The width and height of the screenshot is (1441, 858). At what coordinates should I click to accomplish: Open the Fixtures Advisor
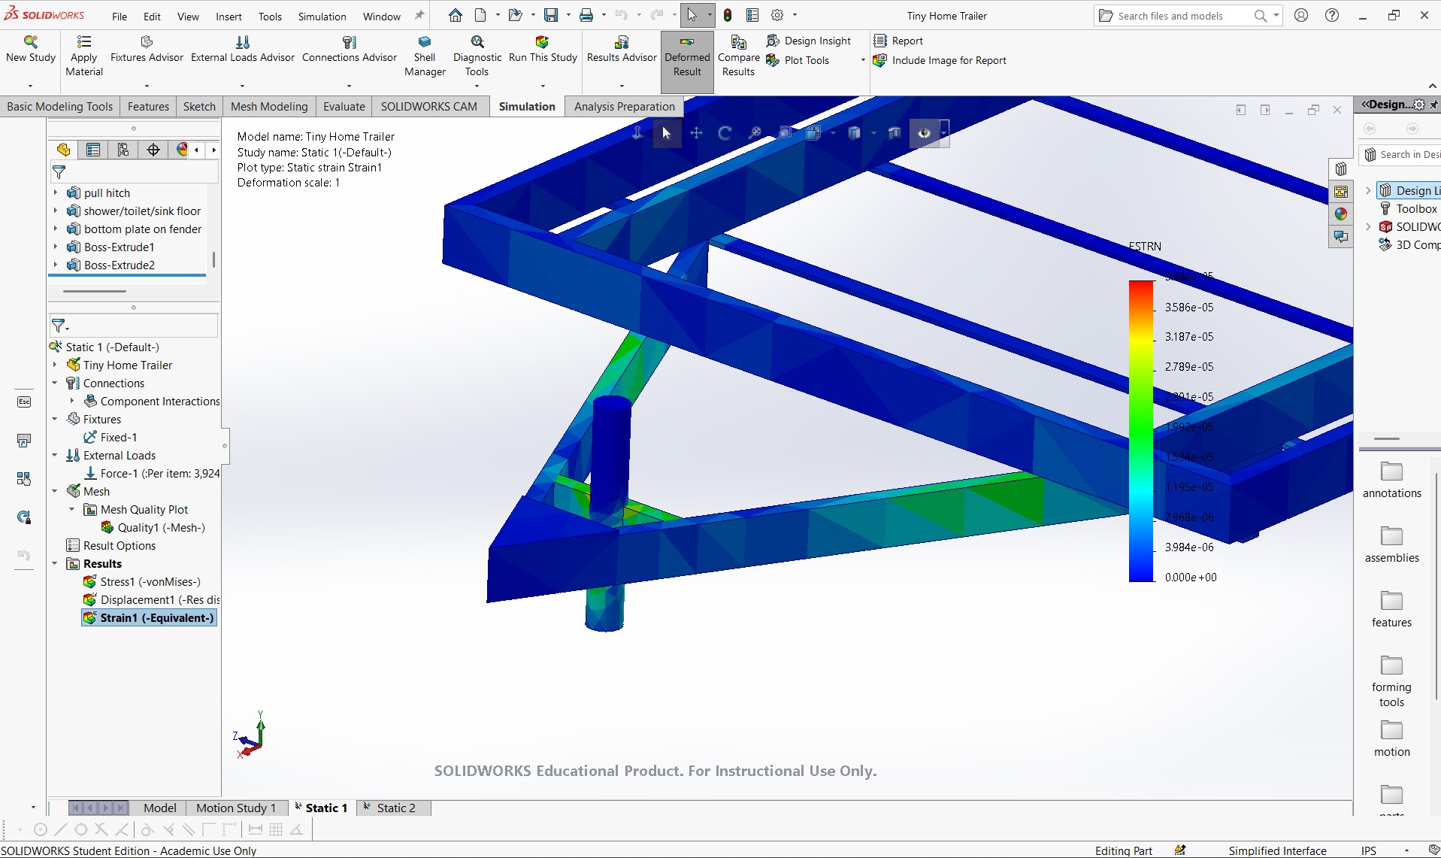pos(147,50)
